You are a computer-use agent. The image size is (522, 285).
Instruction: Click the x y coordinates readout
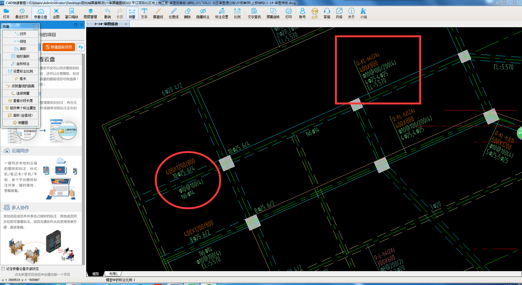pos(21,280)
